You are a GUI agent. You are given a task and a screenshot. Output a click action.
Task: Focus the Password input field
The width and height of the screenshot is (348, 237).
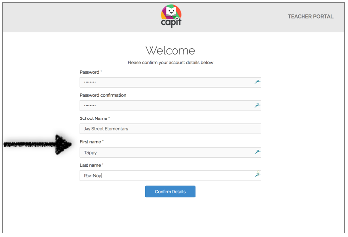170,82
